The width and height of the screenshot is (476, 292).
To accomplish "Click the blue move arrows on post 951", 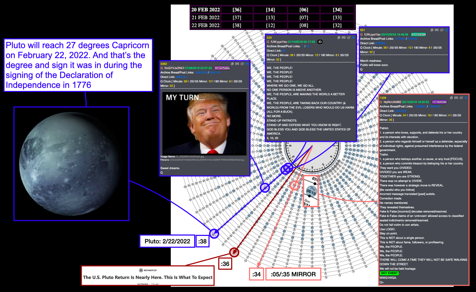I will click(446, 30).
